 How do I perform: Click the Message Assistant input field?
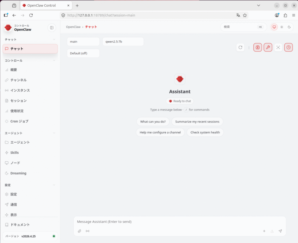tap(175, 222)
